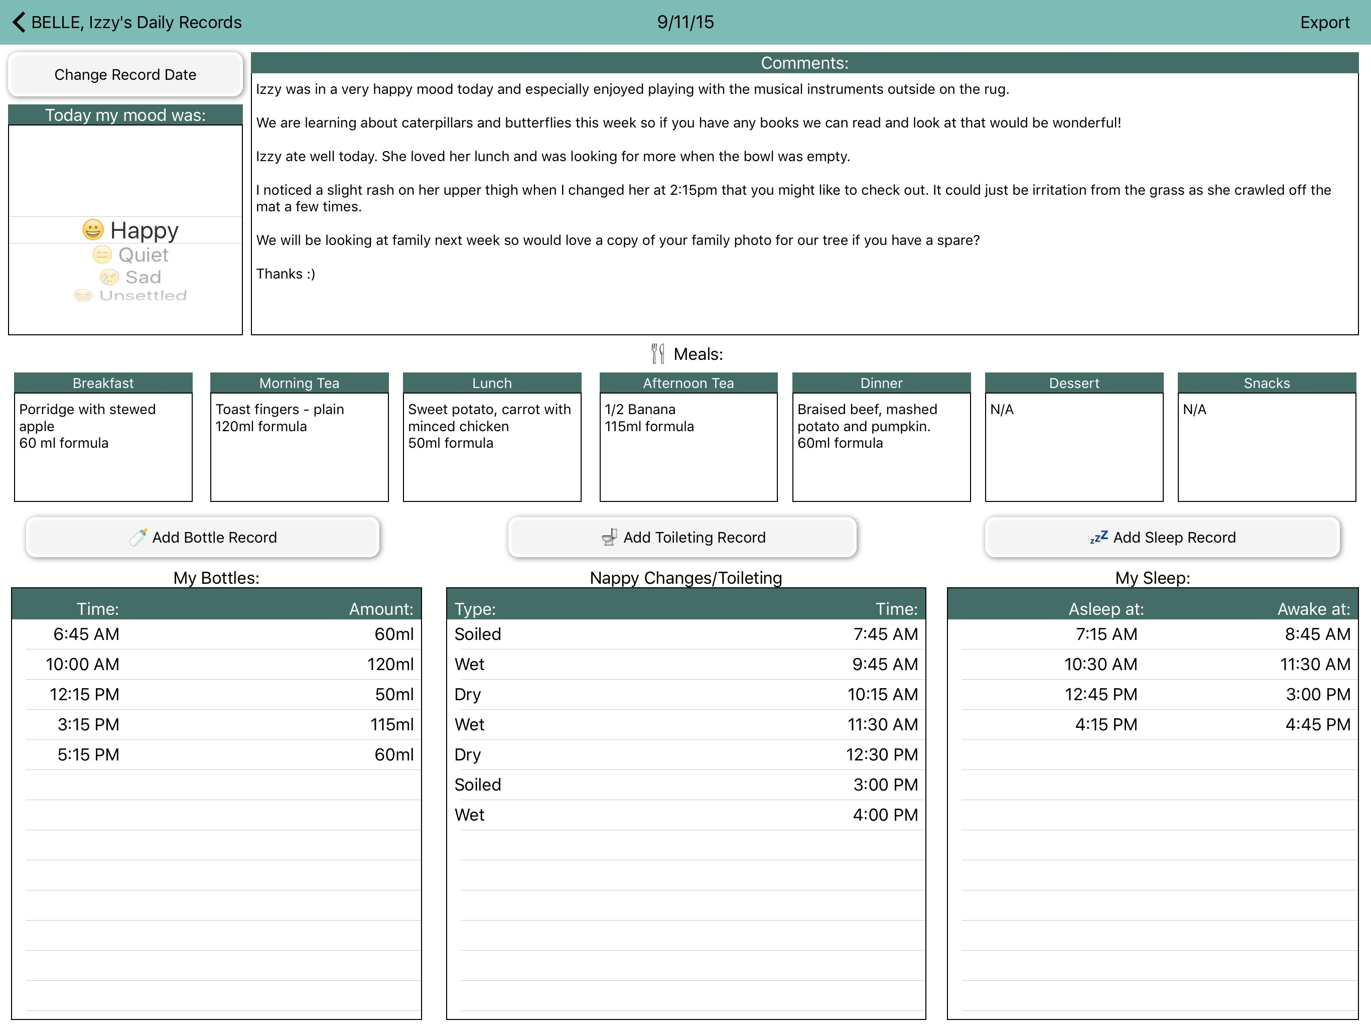Click the fork and knife Meals icon
Viewport: 1371px width, 1028px height.
657,353
